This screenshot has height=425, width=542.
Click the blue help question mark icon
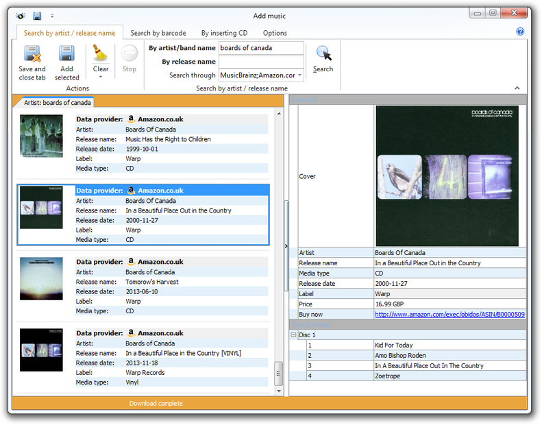pyautogui.click(x=520, y=32)
